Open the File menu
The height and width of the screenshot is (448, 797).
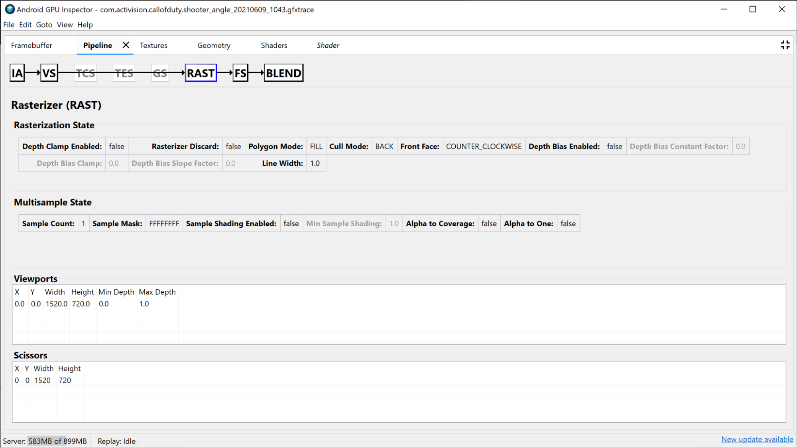pos(8,25)
